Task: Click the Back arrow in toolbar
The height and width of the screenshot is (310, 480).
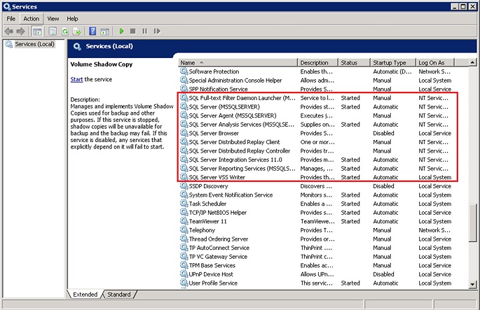Action: [x=9, y=31]
